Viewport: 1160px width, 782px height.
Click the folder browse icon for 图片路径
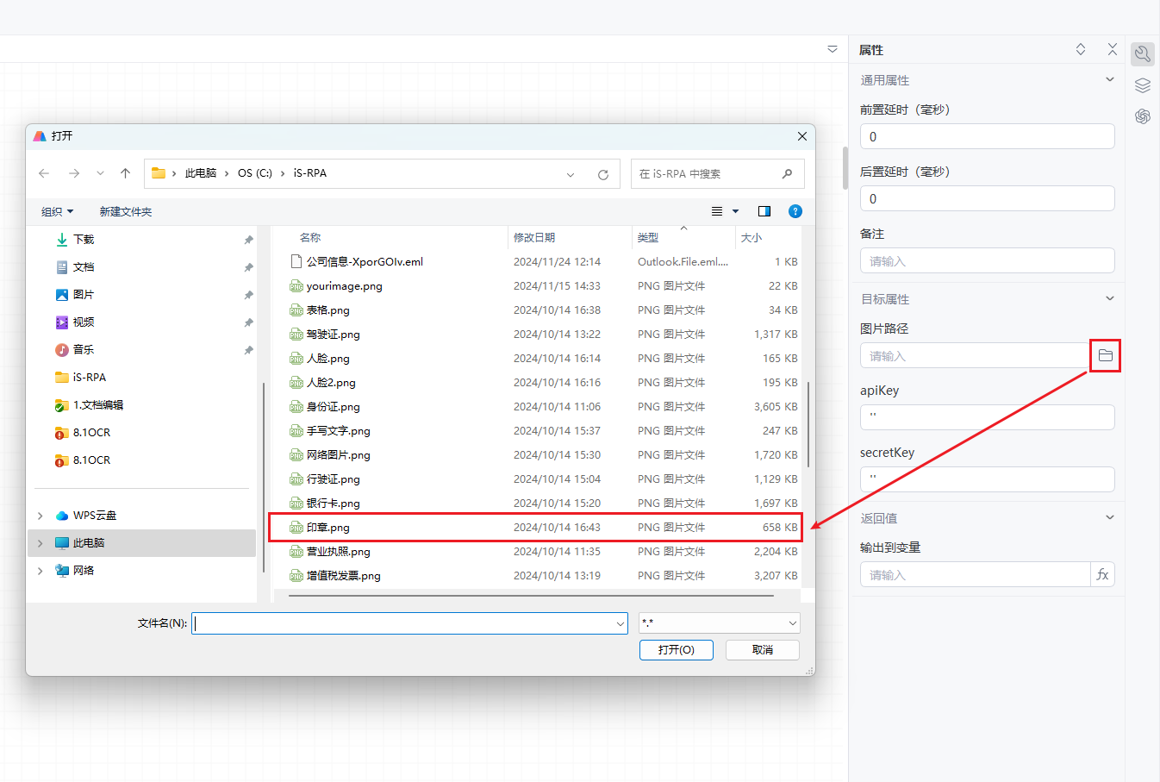[1106, 355]
